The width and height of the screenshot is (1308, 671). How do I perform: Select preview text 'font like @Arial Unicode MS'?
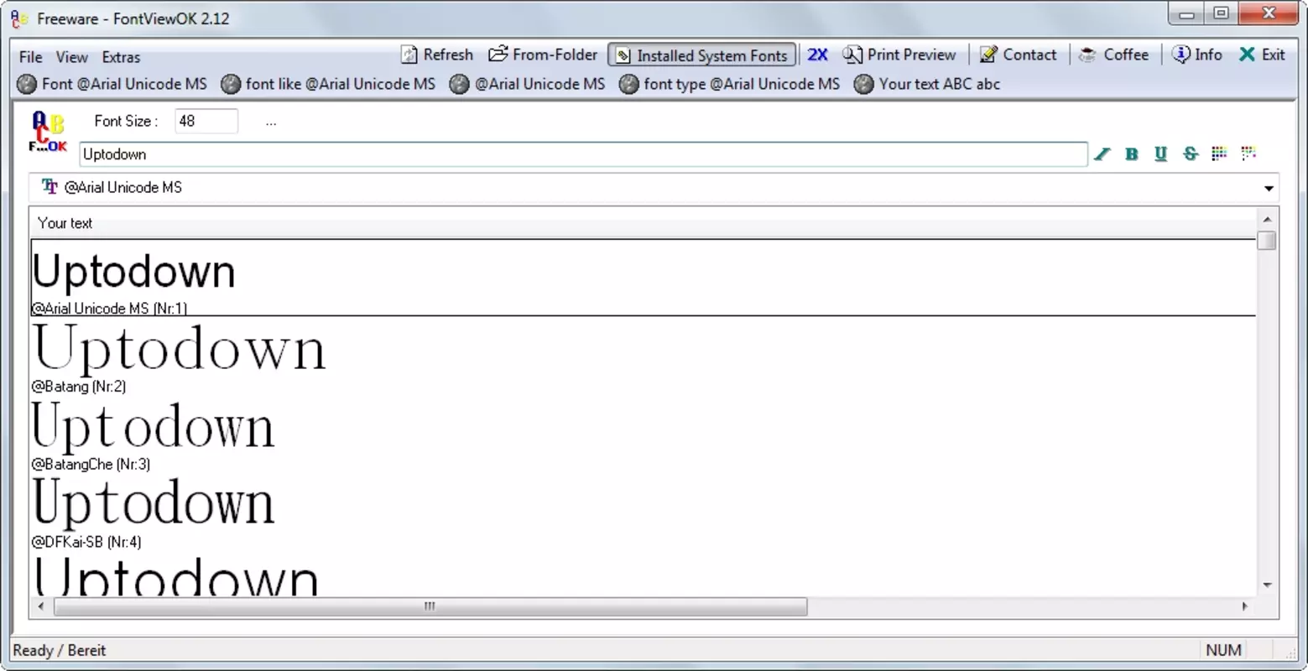point(328,84)
